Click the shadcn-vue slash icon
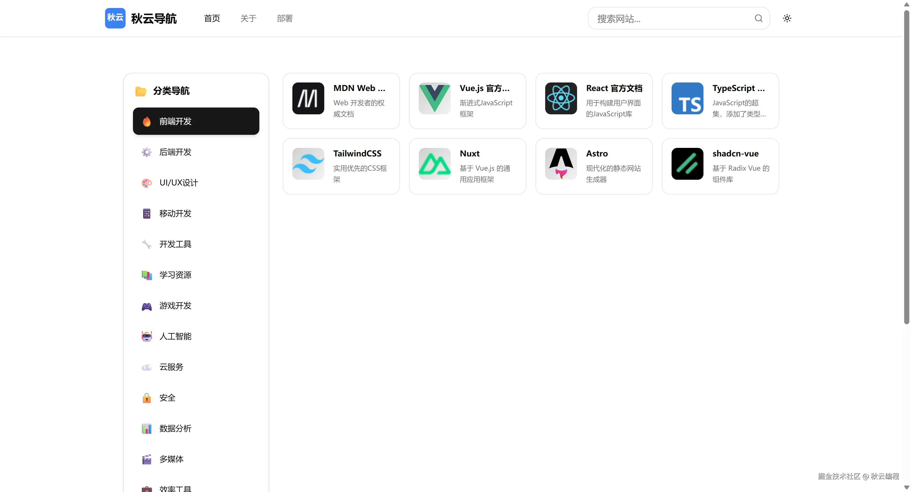 point(687,164)
